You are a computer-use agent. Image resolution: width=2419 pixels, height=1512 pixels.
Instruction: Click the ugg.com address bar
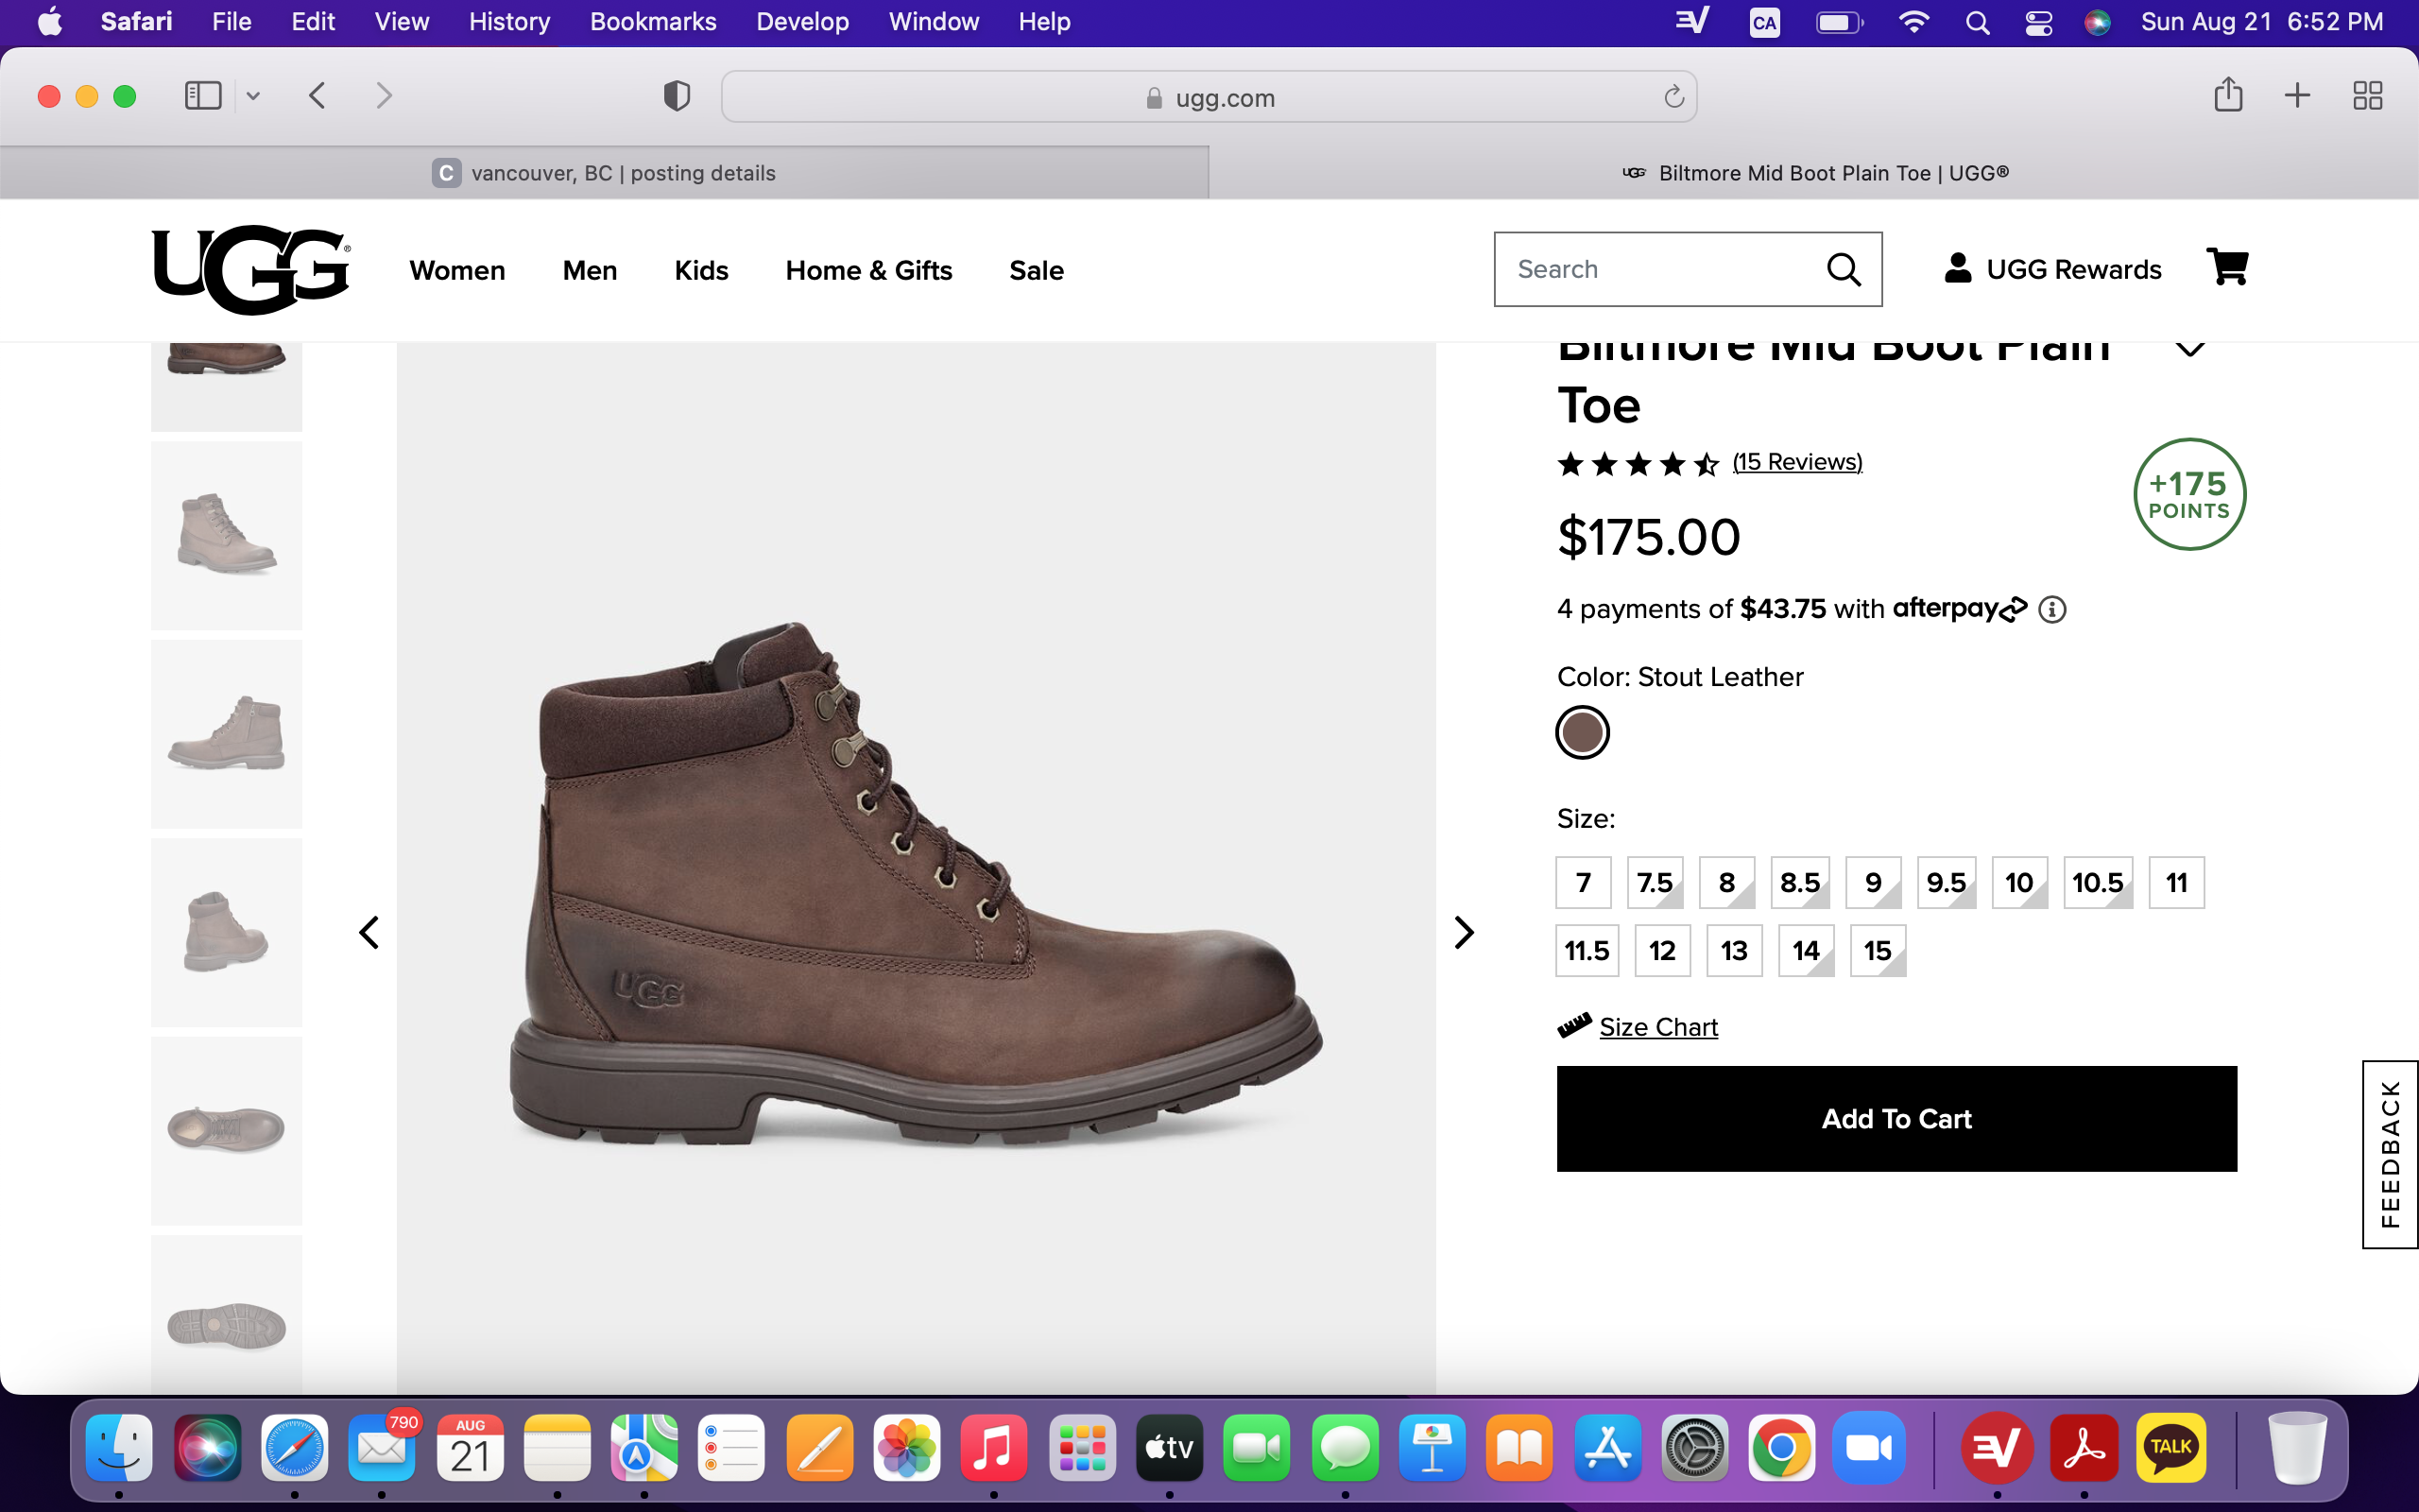1209,97
